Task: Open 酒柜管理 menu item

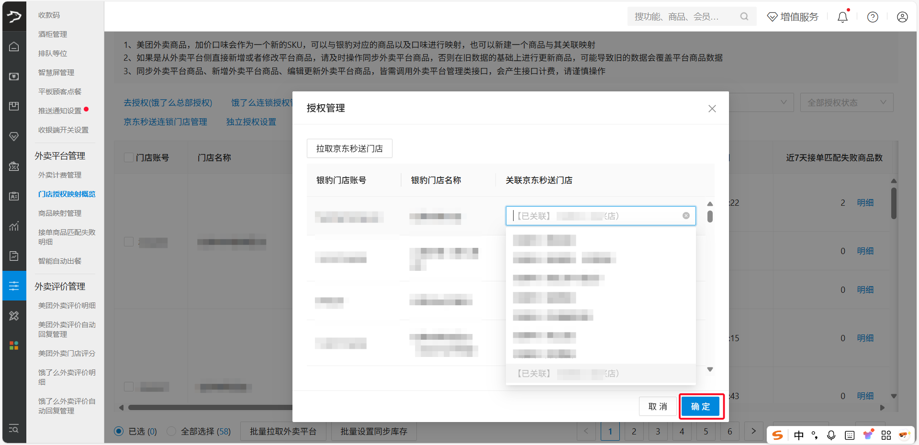Action: (x=53, y=34)
